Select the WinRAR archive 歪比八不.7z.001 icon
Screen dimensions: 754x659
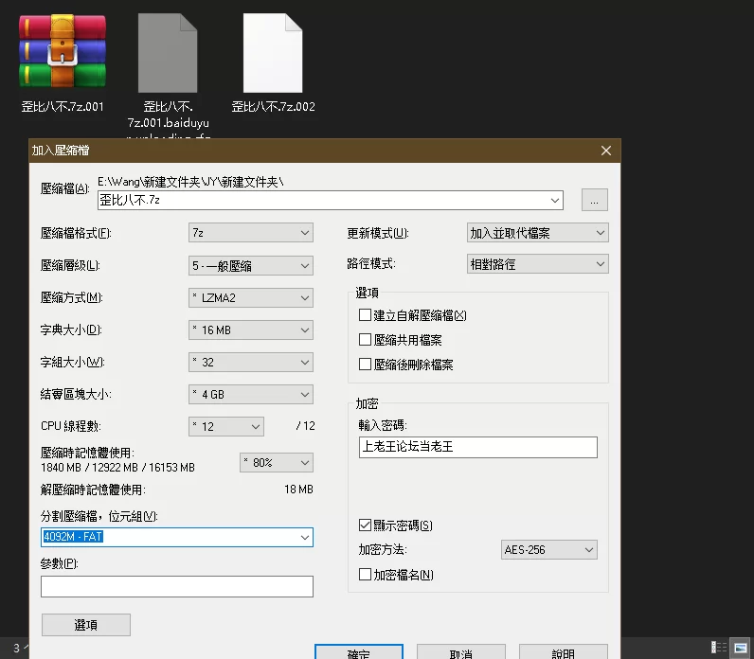click(63, 53)
